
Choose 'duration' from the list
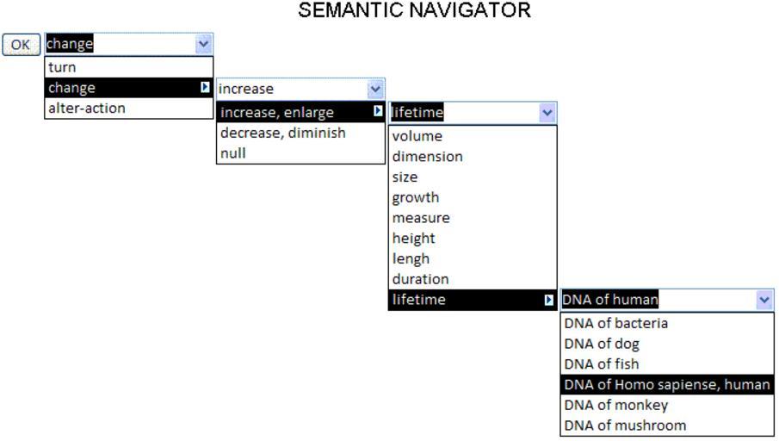point(473,279)
